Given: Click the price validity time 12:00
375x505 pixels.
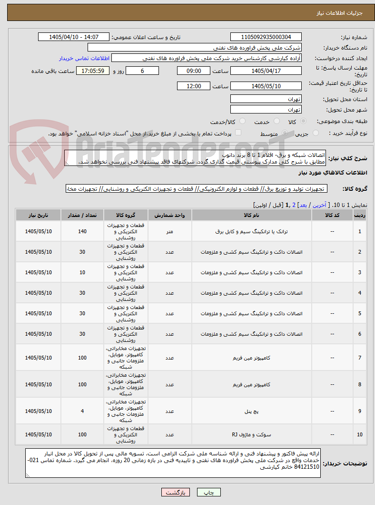Looking at the screenshot, I should coord(193,86).
